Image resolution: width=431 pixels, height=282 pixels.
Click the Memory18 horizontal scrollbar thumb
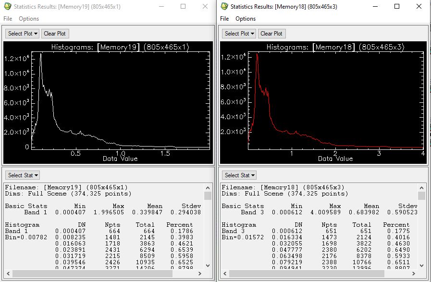pyautogui.click(x=308, y=273)
